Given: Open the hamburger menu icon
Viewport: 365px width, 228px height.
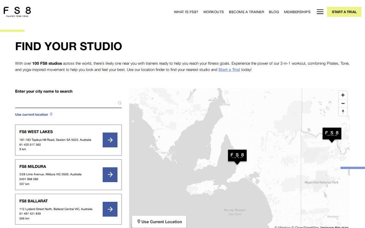Looking at the screenshot, I should [x=320, y=12].
